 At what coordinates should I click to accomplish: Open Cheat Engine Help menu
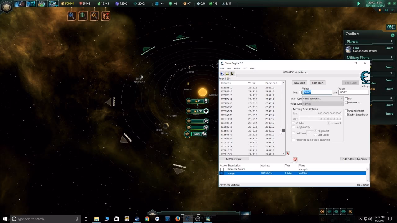[252, 68]
